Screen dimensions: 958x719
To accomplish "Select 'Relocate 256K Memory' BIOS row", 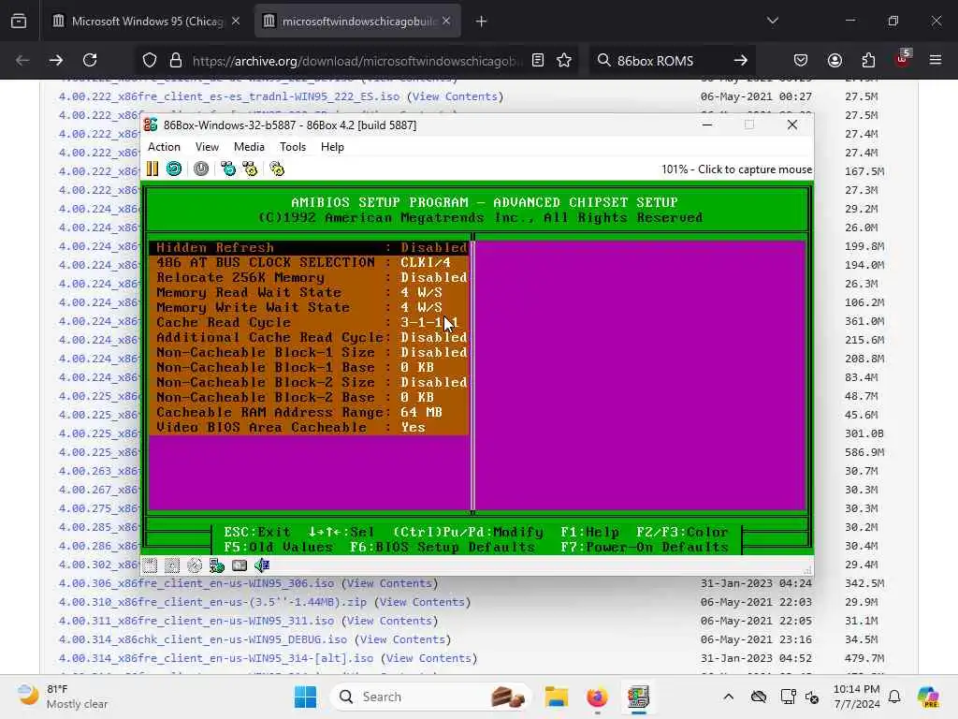I will (x=309, y=277).
